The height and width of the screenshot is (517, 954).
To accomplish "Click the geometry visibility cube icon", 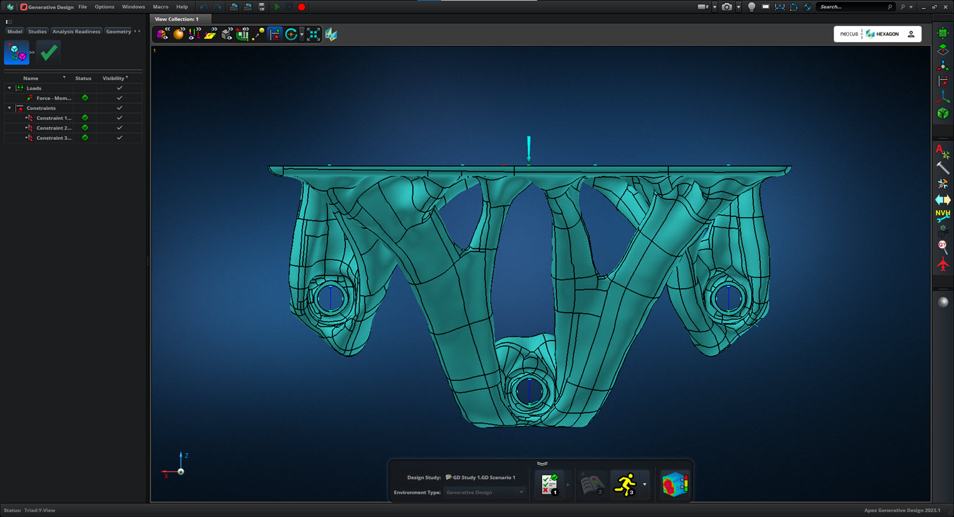I will 163,34.
